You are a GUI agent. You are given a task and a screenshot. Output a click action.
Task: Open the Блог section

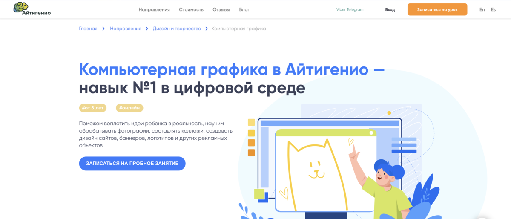tap(244, 9)
